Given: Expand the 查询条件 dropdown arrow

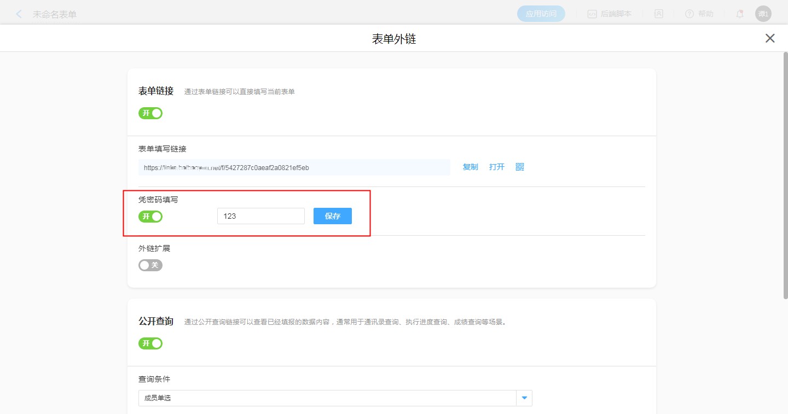Looking at the screenshot, I should (524, 398).
